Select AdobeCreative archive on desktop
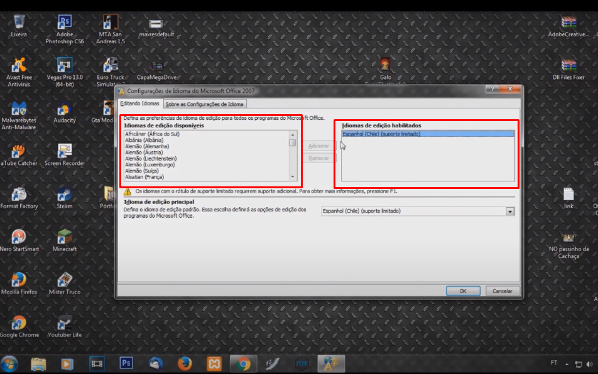The width and height of the screenshot is (598, 374). pos(568,27)
